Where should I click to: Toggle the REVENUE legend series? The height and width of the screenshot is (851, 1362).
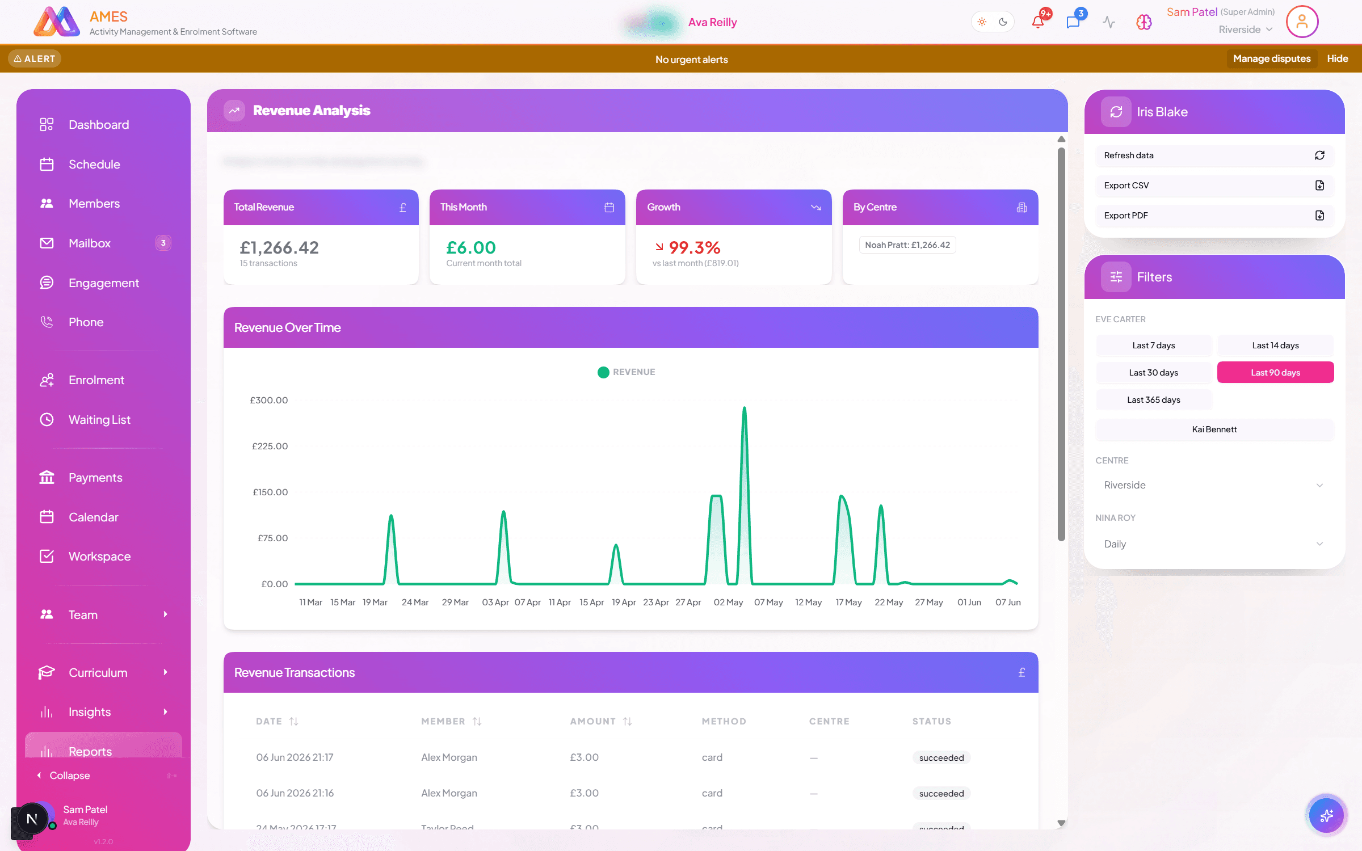[x=626, y=372]
